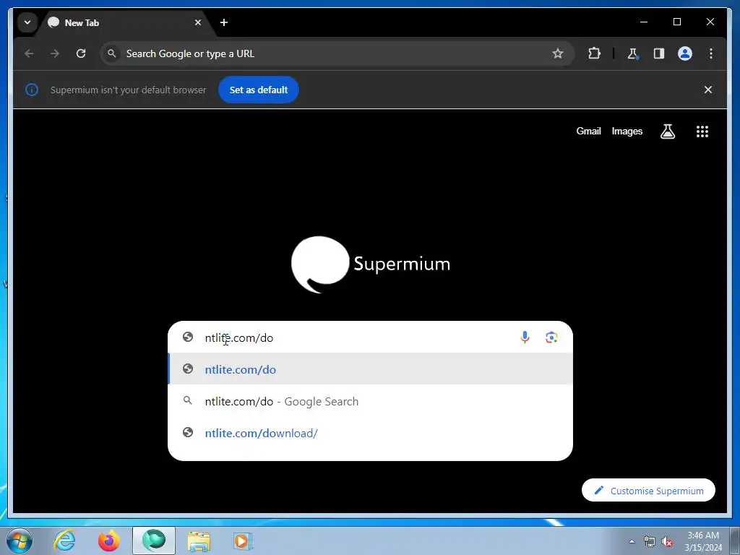
Task: Launch Firefox from taskbar
Action: coord(108,541)
